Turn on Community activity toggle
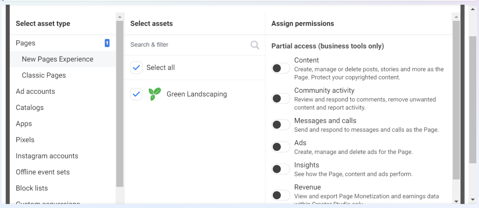This screenshot has width=479, height=208. [x=281, y=99]
